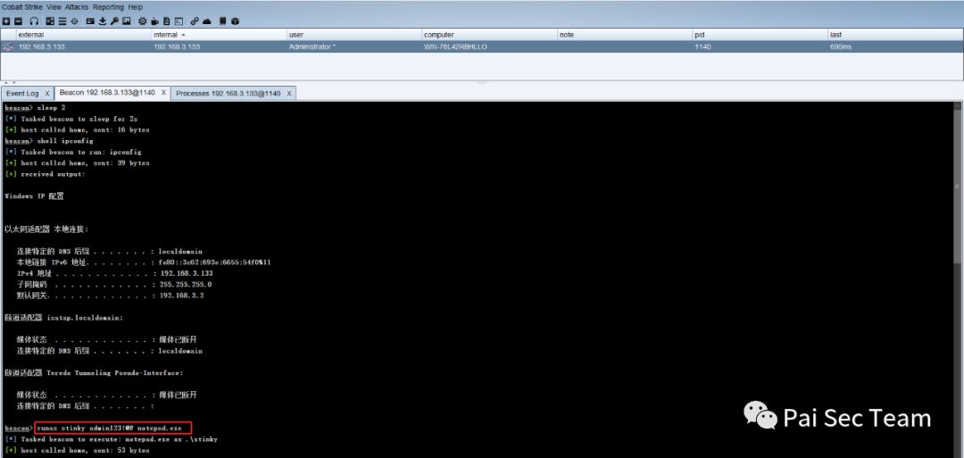Sort sessions by pid column header
This screenshot has width=964, height=458.
point(760,35)
